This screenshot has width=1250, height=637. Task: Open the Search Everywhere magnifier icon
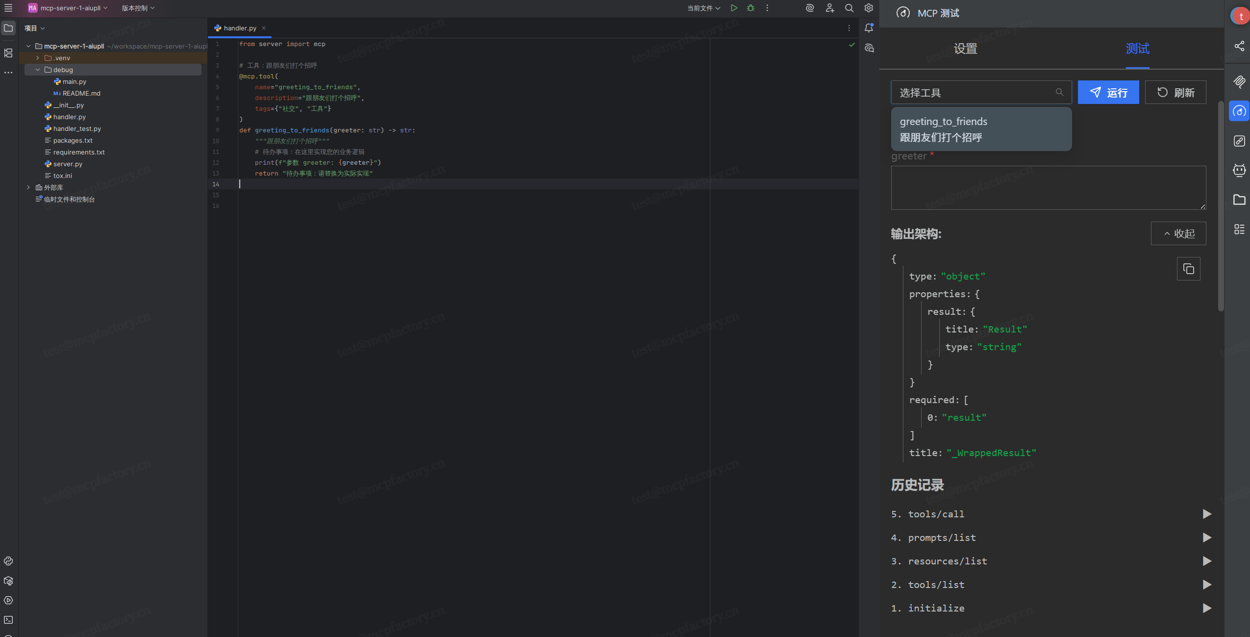click(849, 8)
